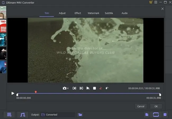The image size is (172, 119).
Task: Click the DRmare M4V Converter title text
Action: coord(20,3)
